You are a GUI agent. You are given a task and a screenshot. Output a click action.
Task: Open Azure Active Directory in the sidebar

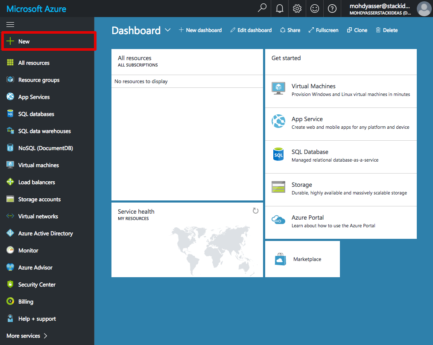[47, 233]
